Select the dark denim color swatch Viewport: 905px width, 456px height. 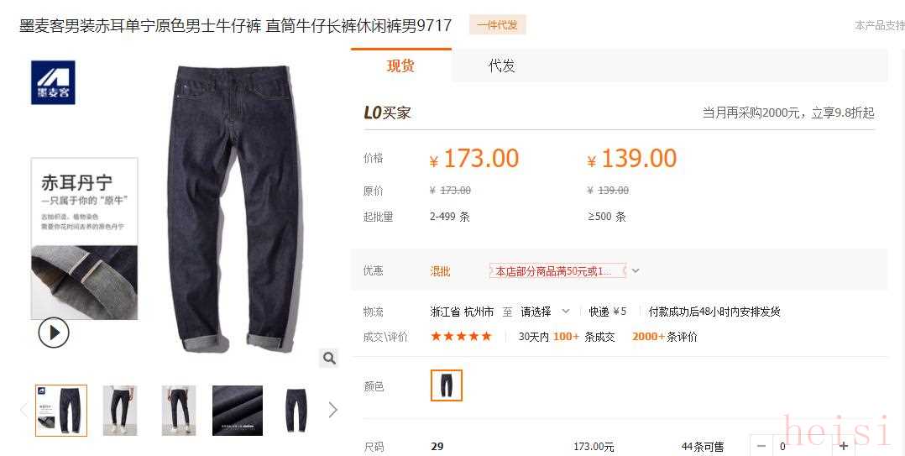(446, 385)
